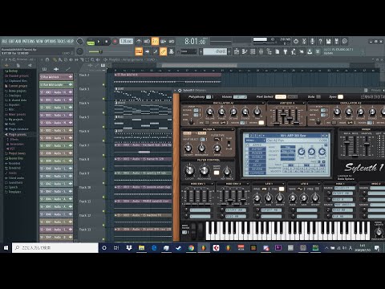Screen dimensions: 385x289
Task: Select Part A in Sylenth1 Part Select
Action: click(281, 96)
